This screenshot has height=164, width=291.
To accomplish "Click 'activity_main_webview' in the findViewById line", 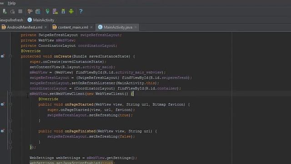I will click(138, 72).
